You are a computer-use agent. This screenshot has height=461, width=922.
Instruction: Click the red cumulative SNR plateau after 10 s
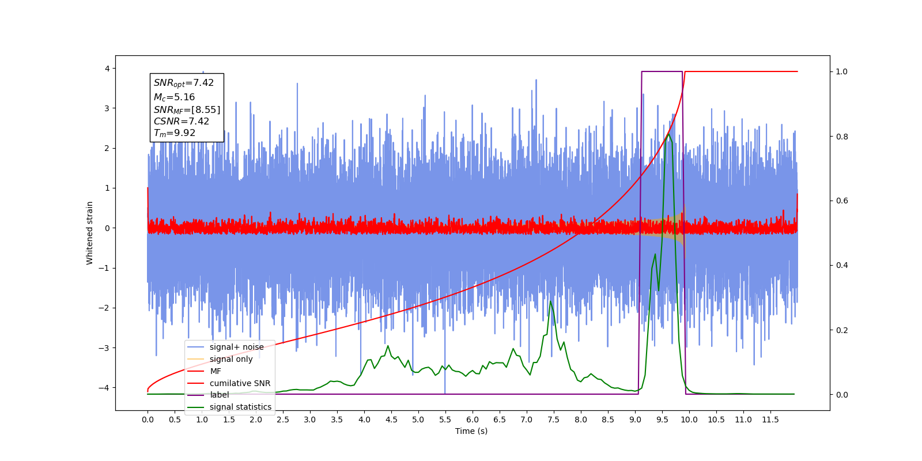742,71
